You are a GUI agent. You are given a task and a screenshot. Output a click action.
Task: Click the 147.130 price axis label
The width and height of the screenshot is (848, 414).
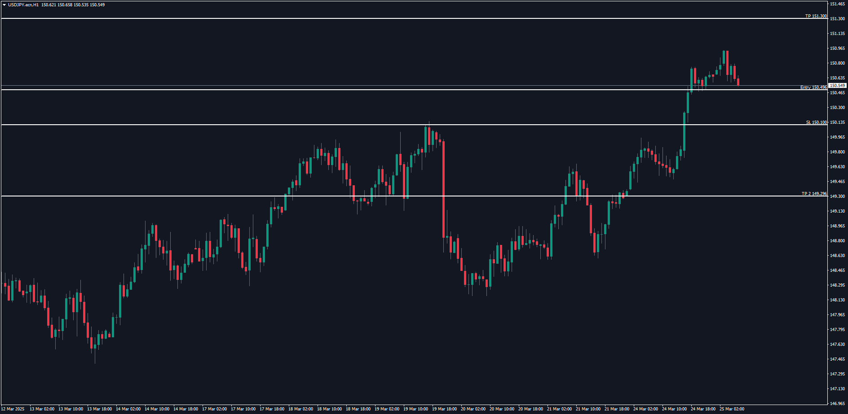(837, 389)
